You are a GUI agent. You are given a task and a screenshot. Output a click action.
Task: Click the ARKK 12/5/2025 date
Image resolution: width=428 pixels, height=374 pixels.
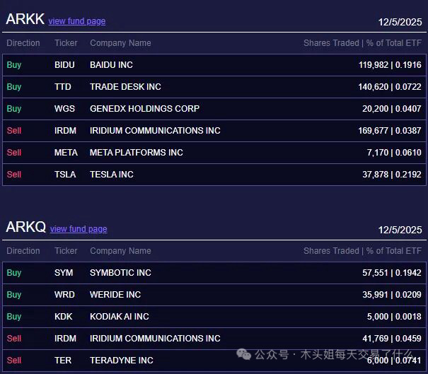400,22
